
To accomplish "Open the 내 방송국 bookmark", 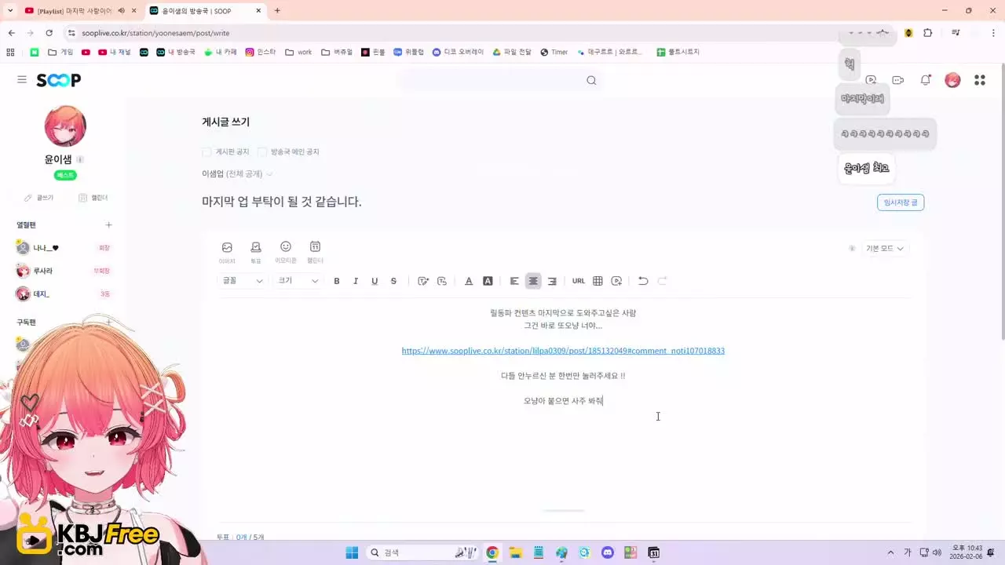I will point(175,52).
